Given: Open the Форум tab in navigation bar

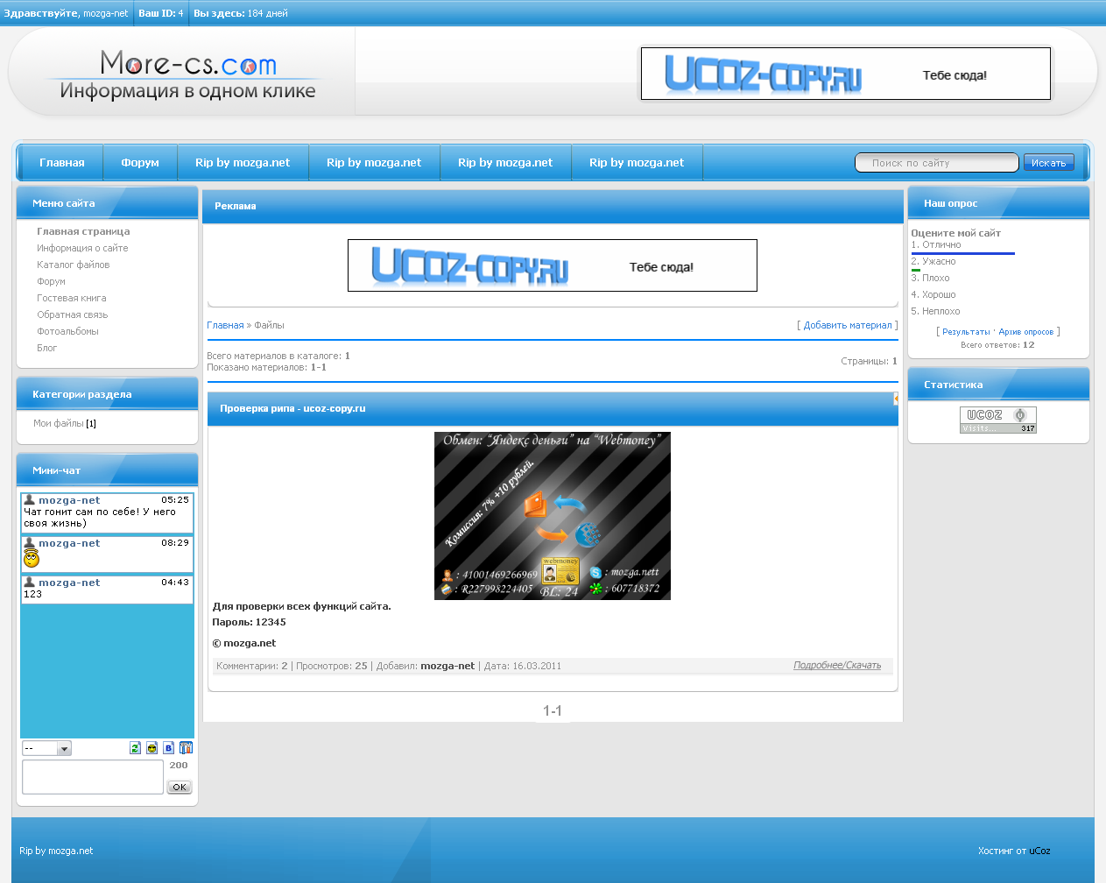Looking at the screenshot, I should 140,162.
